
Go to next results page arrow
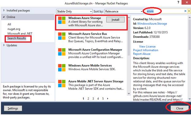[x=108, y=98]
